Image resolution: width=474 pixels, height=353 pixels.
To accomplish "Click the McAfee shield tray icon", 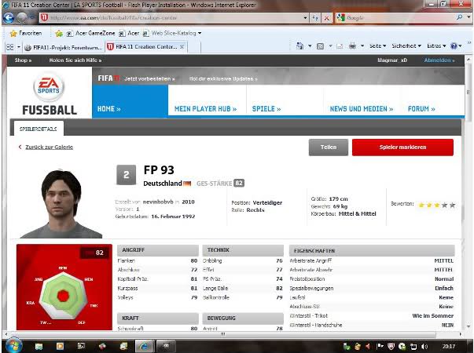I will click(391, 347).
